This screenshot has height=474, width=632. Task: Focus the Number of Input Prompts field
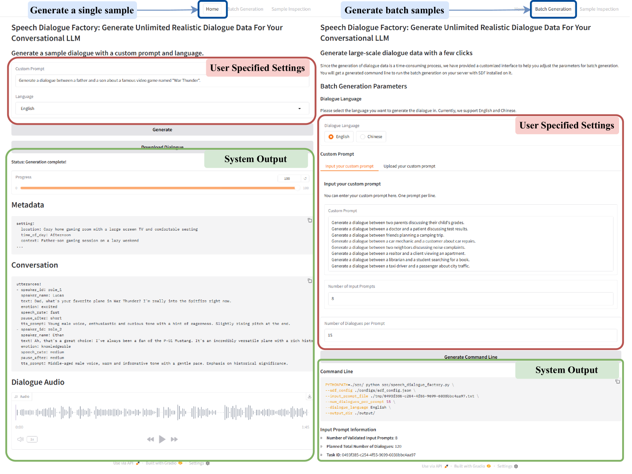tap(471, 299)
